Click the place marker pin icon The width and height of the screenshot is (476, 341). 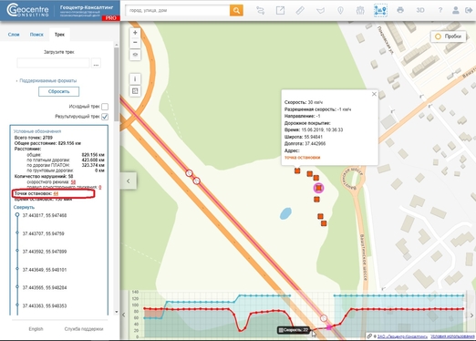(x=340, y=10)
